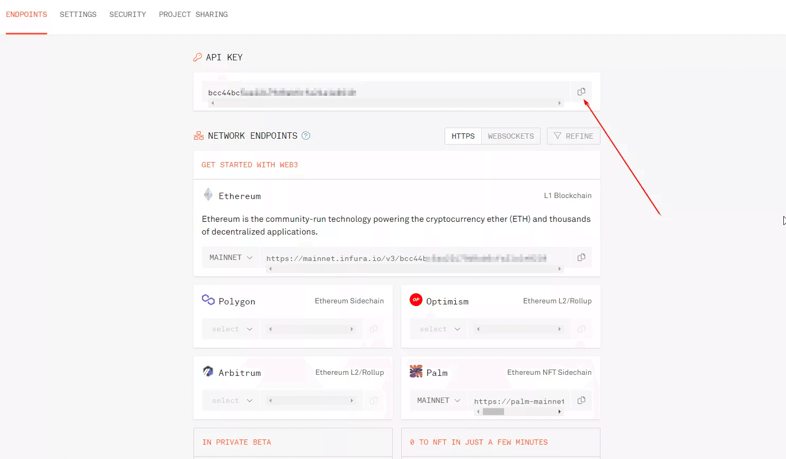Copy the Ethereum mainnet endpoint URL

click(x=581, y=257)
